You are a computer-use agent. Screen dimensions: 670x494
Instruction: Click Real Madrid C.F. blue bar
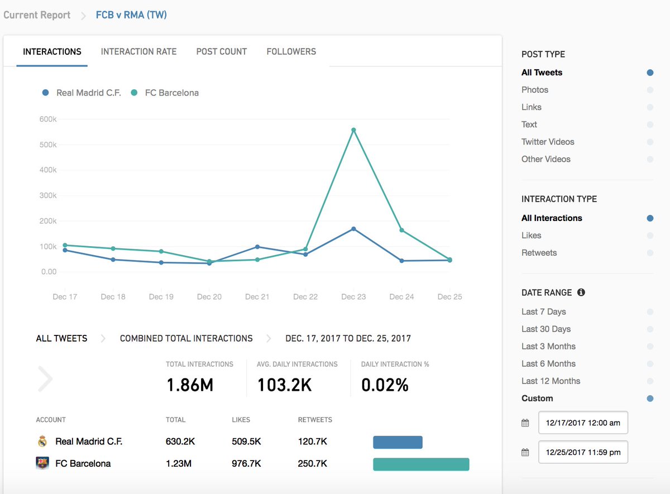(x=398, y=442)
